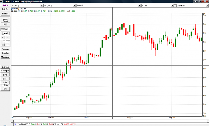The image size is (209, 126).
Task: Maximize the FCharts SE window
Action: (200, 1)
